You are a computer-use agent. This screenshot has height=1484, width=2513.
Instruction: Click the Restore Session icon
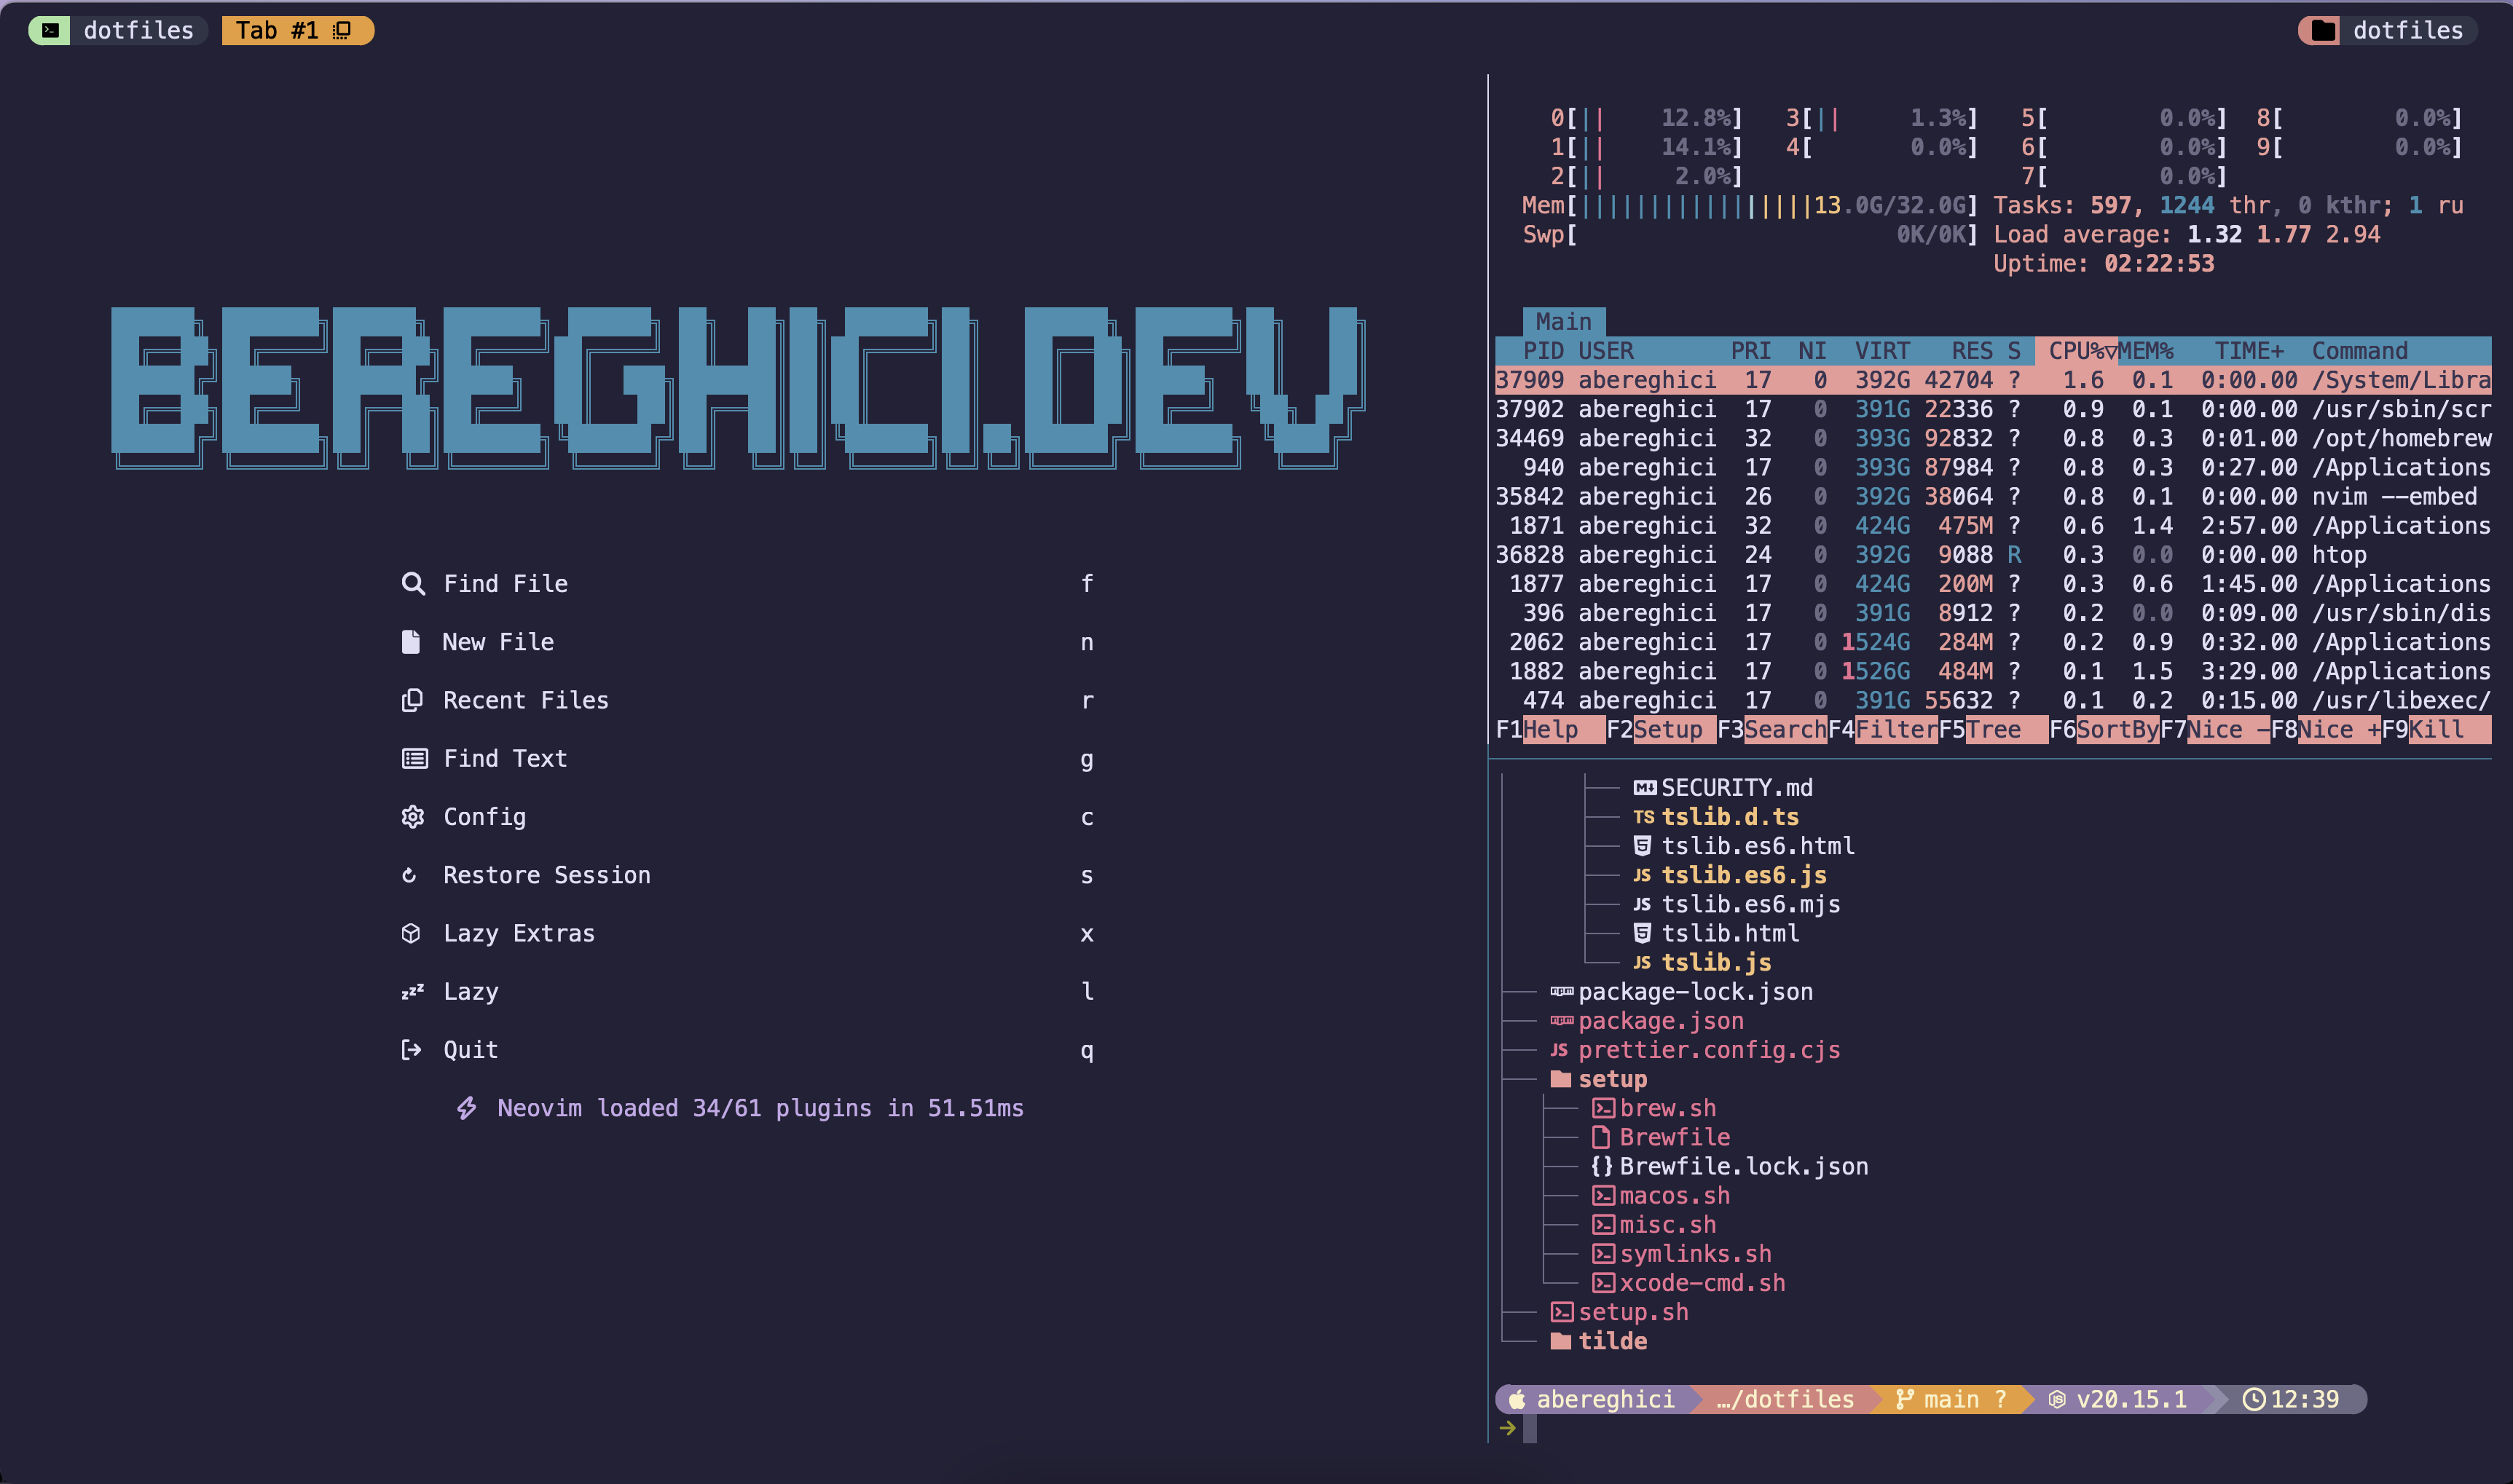pyautogui.click(x=409, y=875)
